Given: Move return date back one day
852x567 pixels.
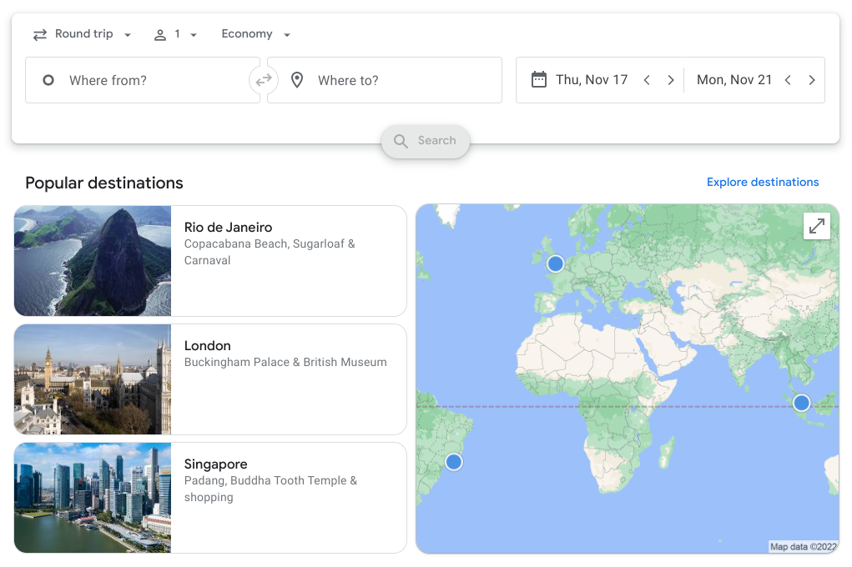Looking at the screenshot, I should [788, 80].
